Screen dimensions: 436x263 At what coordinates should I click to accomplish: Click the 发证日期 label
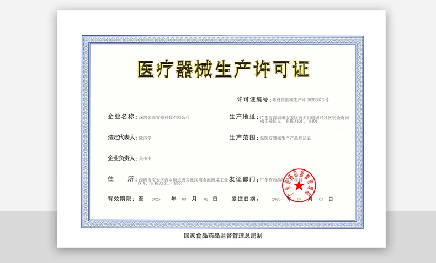(245, 199)
